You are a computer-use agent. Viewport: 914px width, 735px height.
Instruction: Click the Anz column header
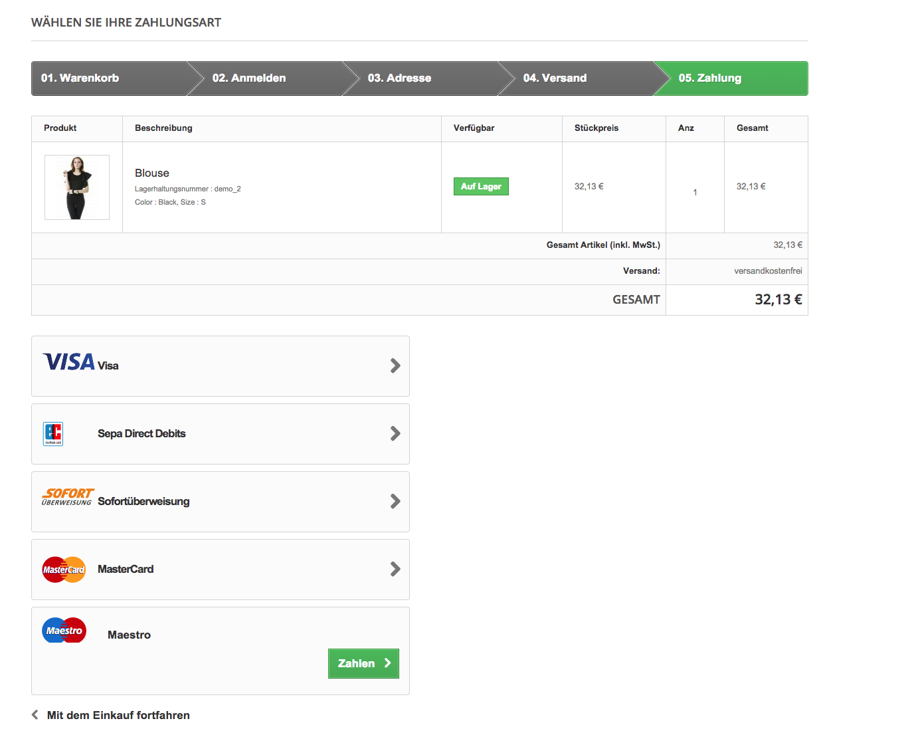(686, 128)
